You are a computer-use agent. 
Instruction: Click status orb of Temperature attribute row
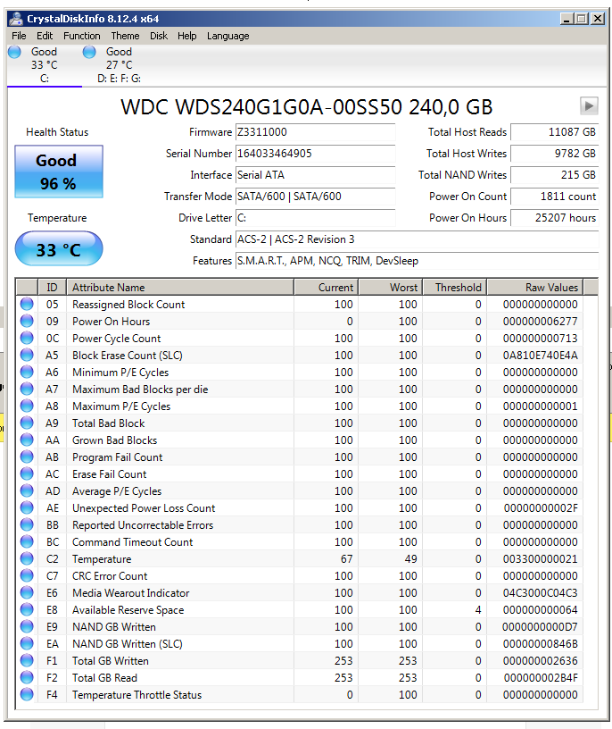point(27,558)
